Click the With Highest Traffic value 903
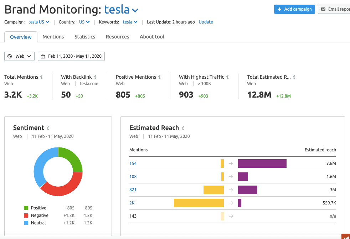Screen dimensions: 350x239 (x=186, y=95)
